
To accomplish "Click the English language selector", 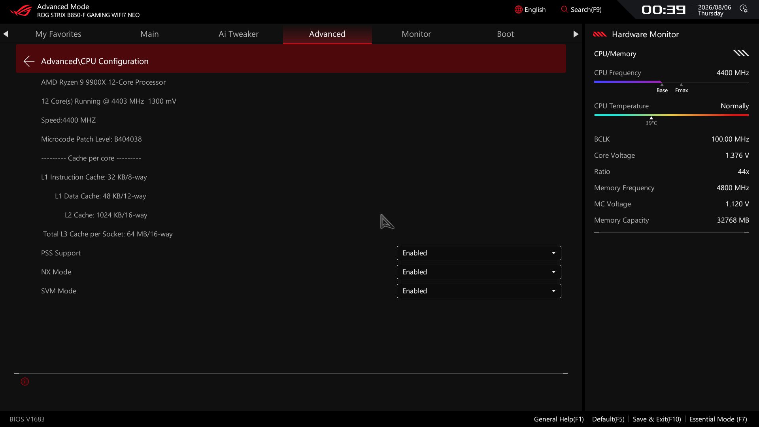I will tap(530, 9).
